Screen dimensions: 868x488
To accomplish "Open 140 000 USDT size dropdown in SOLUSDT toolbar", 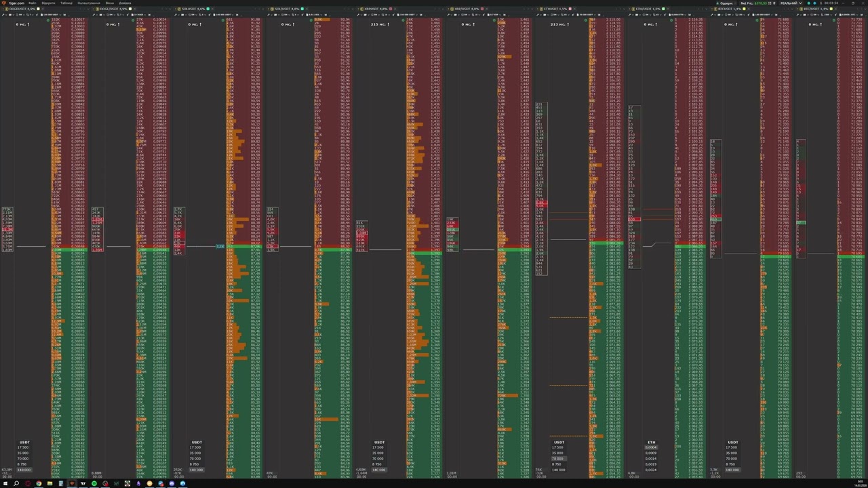I will tap(224, 14).
